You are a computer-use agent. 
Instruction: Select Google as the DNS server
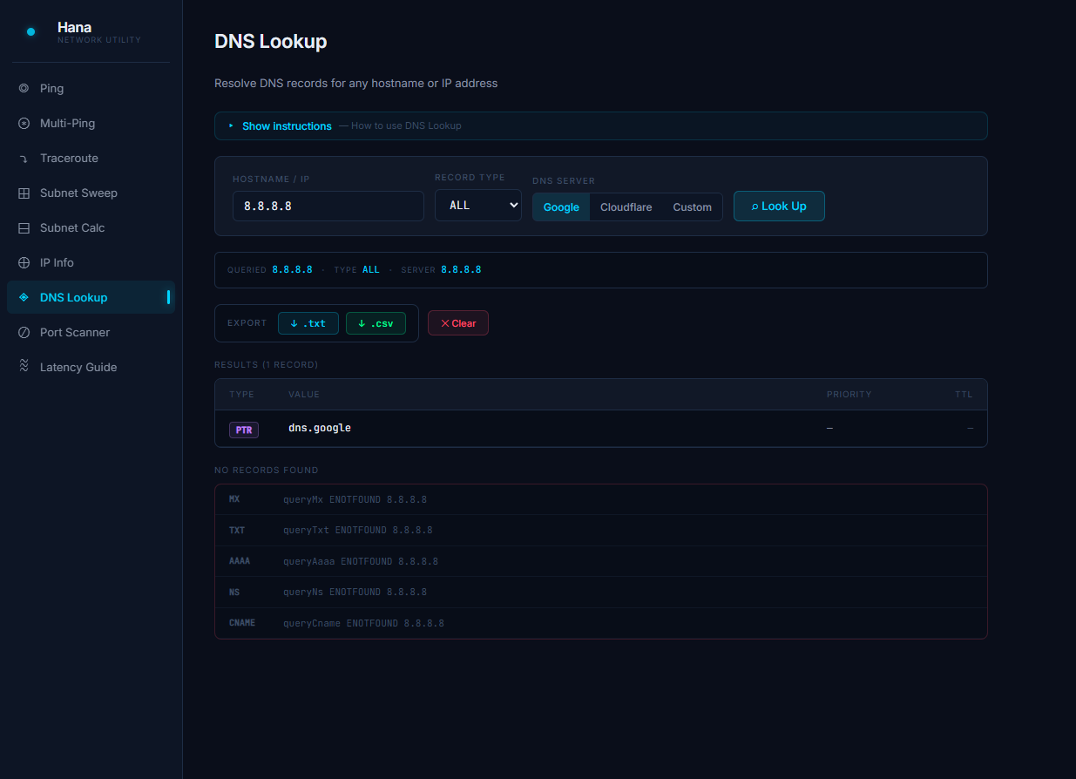(x=561, y=207)
